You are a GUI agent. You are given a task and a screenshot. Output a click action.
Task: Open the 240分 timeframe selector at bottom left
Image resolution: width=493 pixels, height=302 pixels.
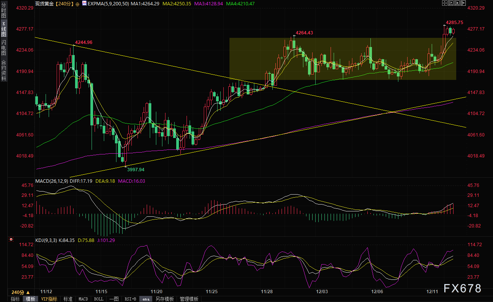point(21,292)
